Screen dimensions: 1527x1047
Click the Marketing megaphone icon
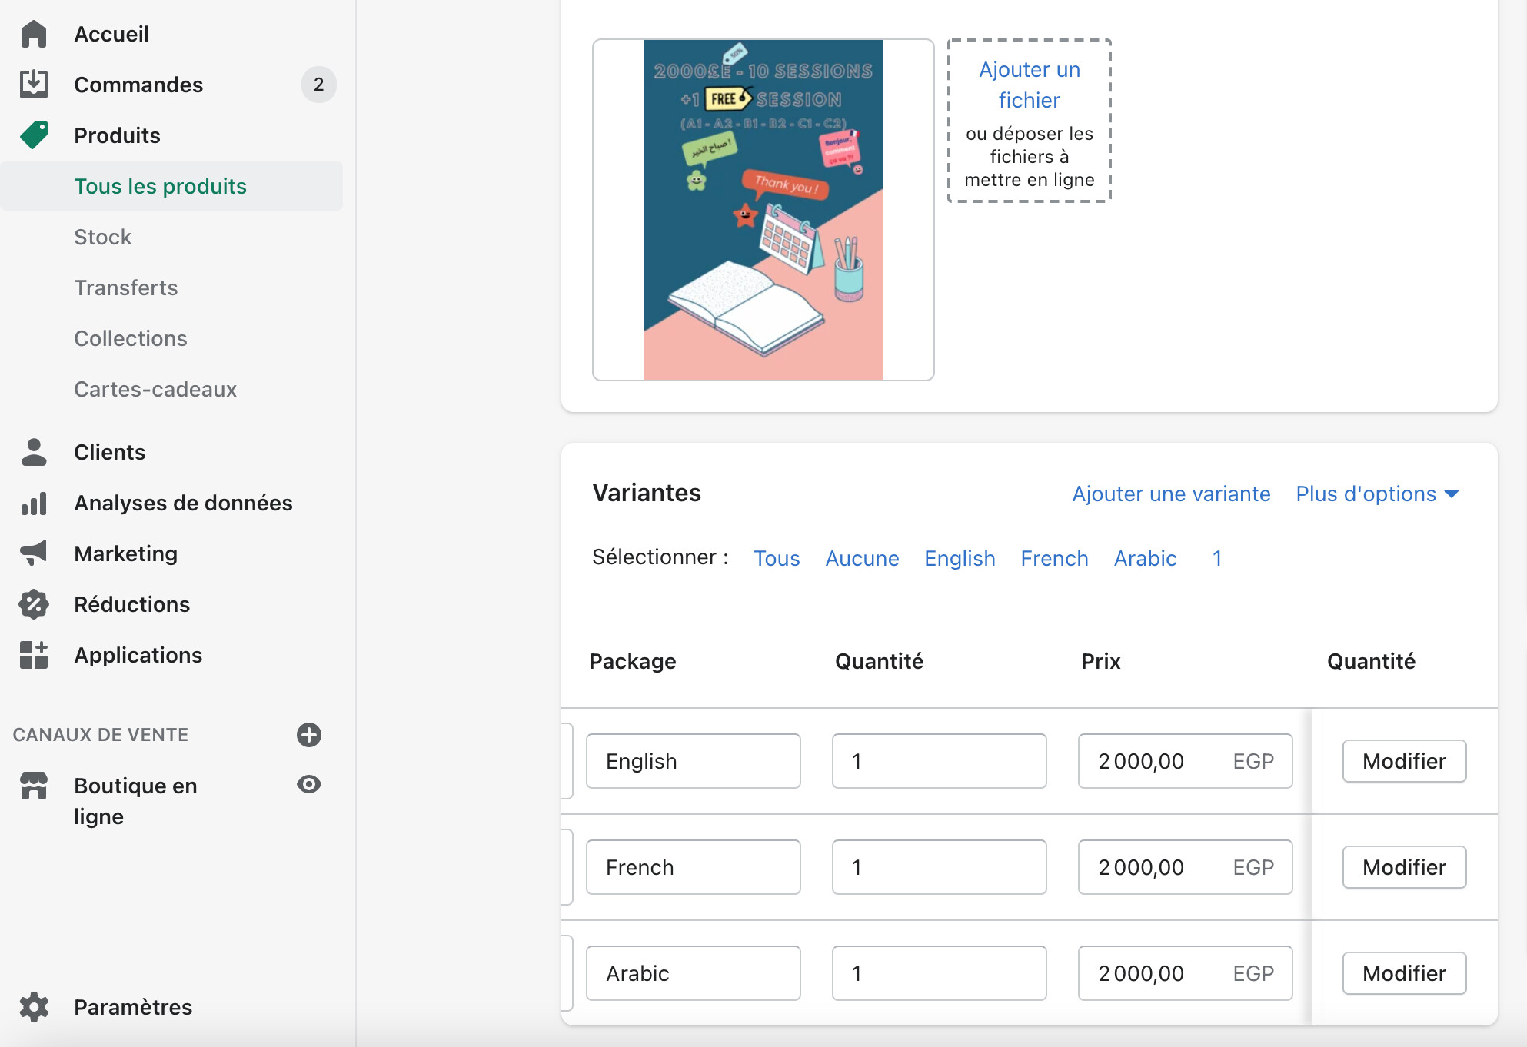pos(34,553)
